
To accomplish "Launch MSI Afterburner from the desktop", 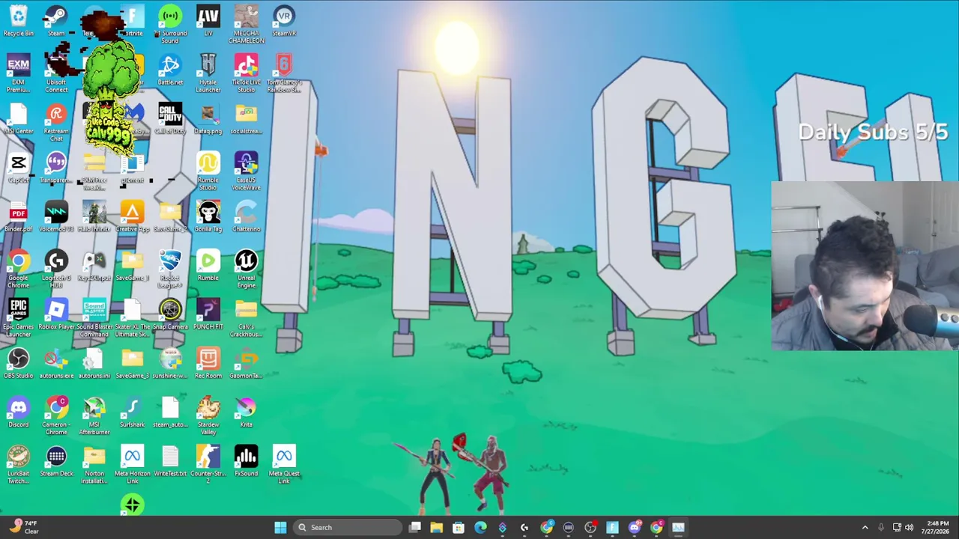I will (94, 416).
